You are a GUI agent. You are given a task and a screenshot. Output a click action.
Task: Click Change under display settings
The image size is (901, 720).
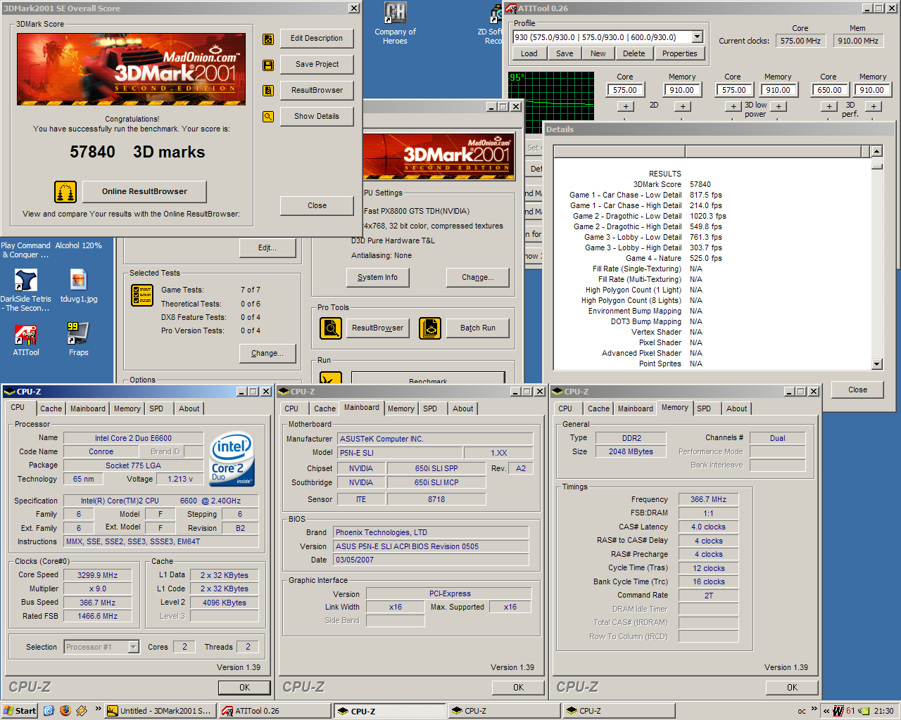pyautogui.click(x=477, y=278)
